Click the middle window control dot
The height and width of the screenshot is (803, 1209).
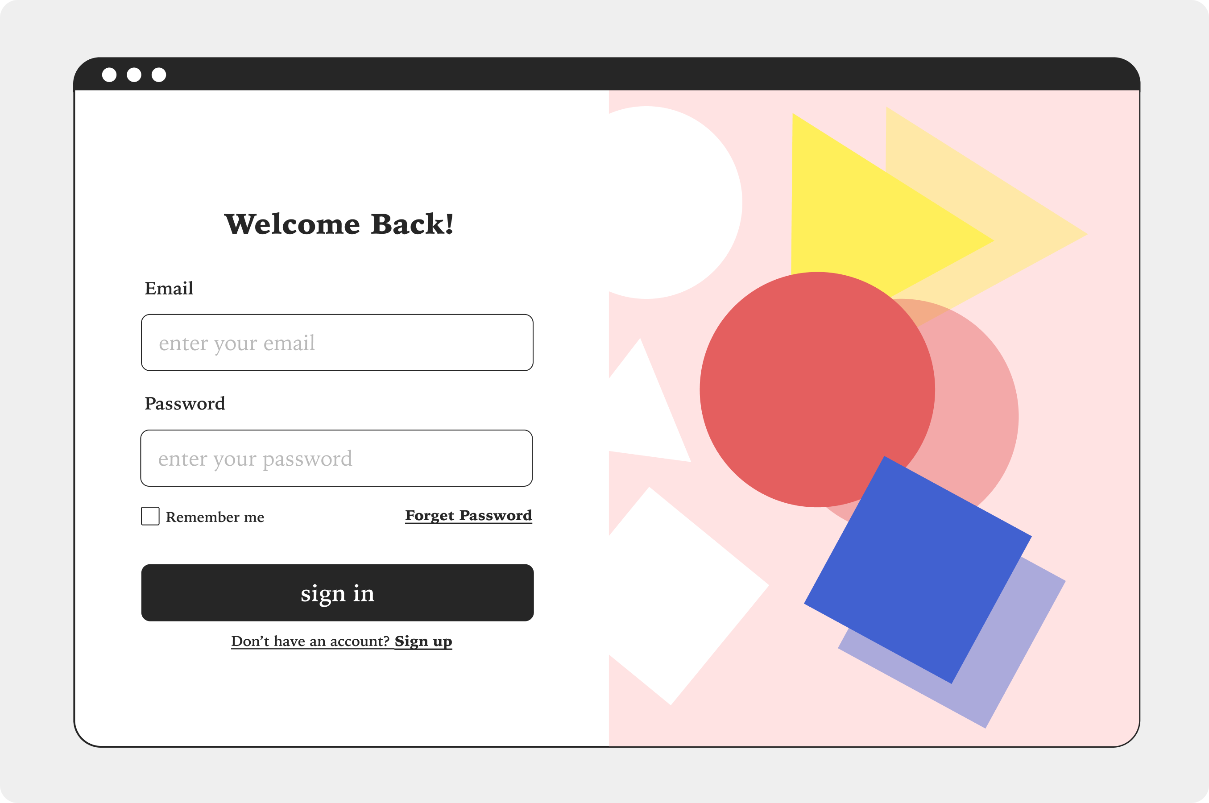[x=134, y=75]
